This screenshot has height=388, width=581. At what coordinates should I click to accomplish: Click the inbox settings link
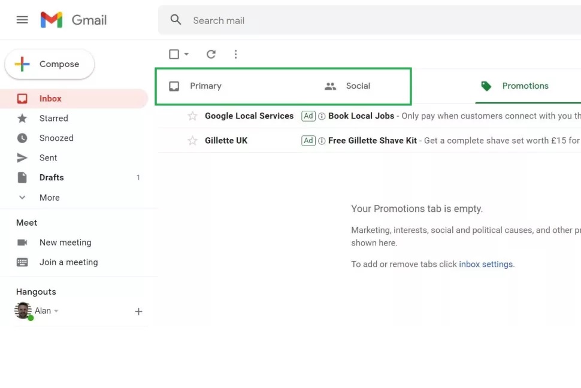(x=486, y=264)
